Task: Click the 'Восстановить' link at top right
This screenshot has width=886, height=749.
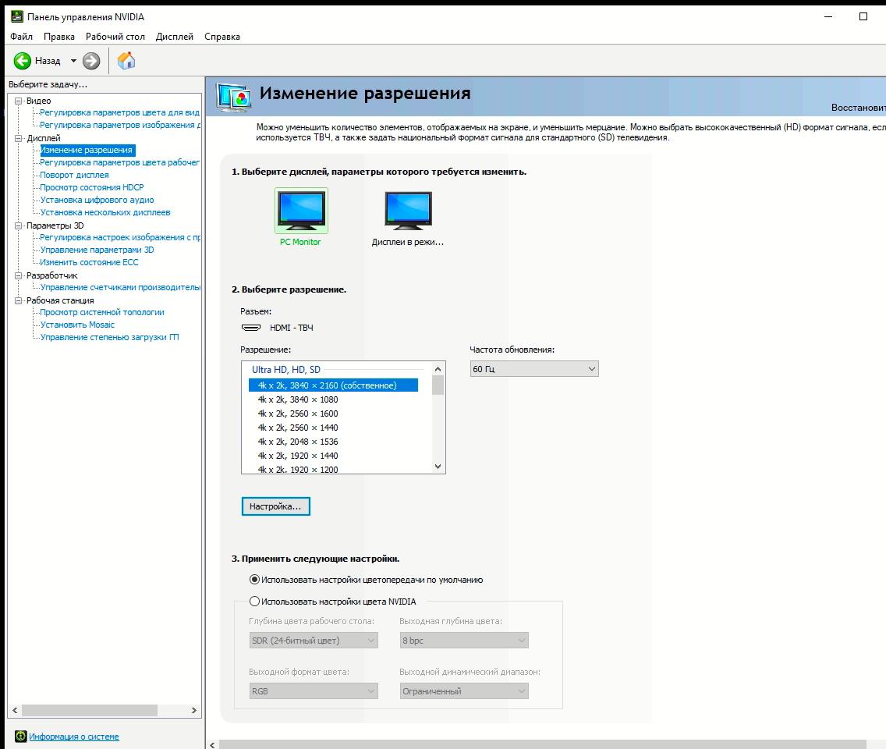Action: pos(858,108)
